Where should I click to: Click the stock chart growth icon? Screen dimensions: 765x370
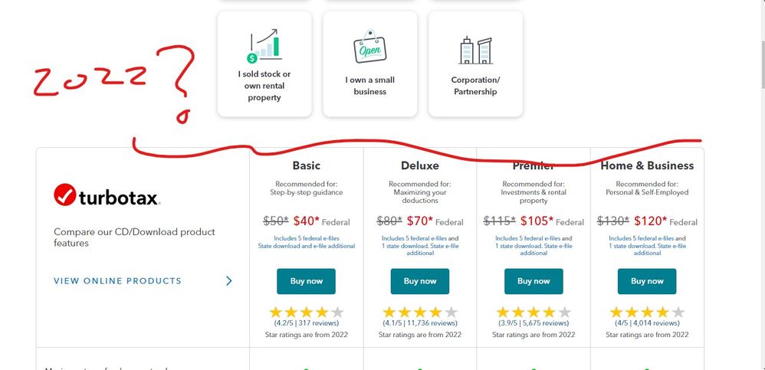[264, 46]
